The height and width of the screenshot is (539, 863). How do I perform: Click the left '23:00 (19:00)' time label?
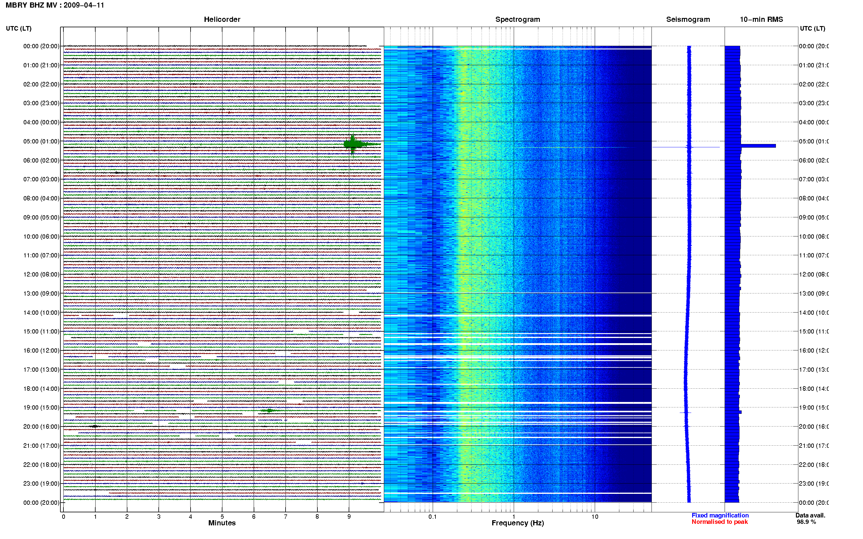(x=41, y=484)
